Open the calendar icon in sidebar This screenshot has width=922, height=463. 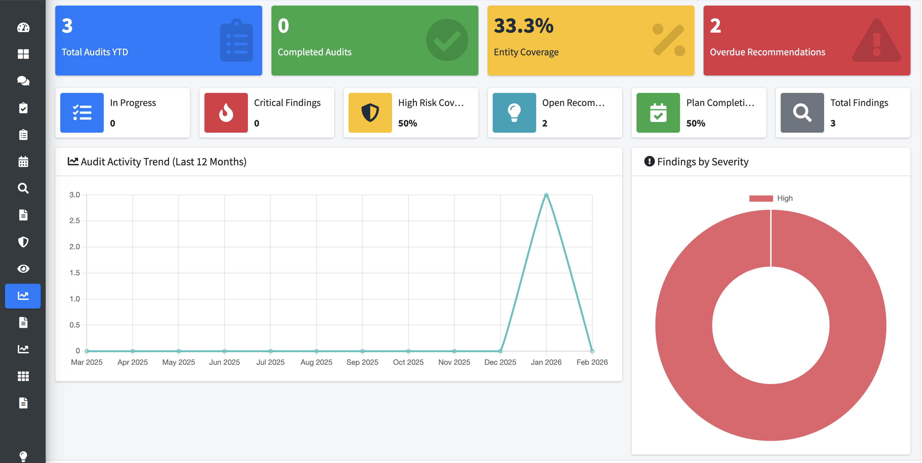(23, 162)
